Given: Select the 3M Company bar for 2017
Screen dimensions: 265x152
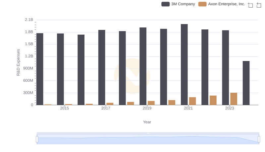Looking at the screenshot, I should (x=102, y=67).
